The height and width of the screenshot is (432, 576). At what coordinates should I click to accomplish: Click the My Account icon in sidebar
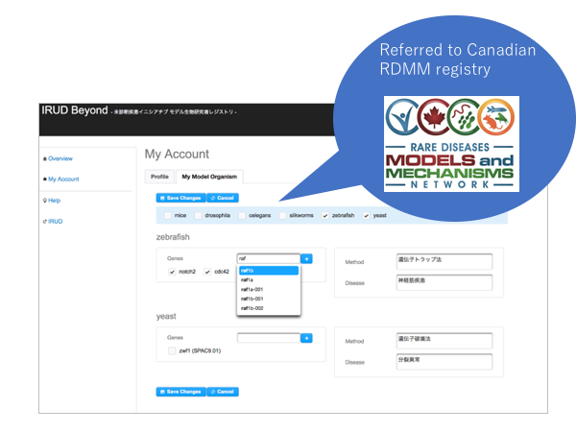(x=45, y=180)
